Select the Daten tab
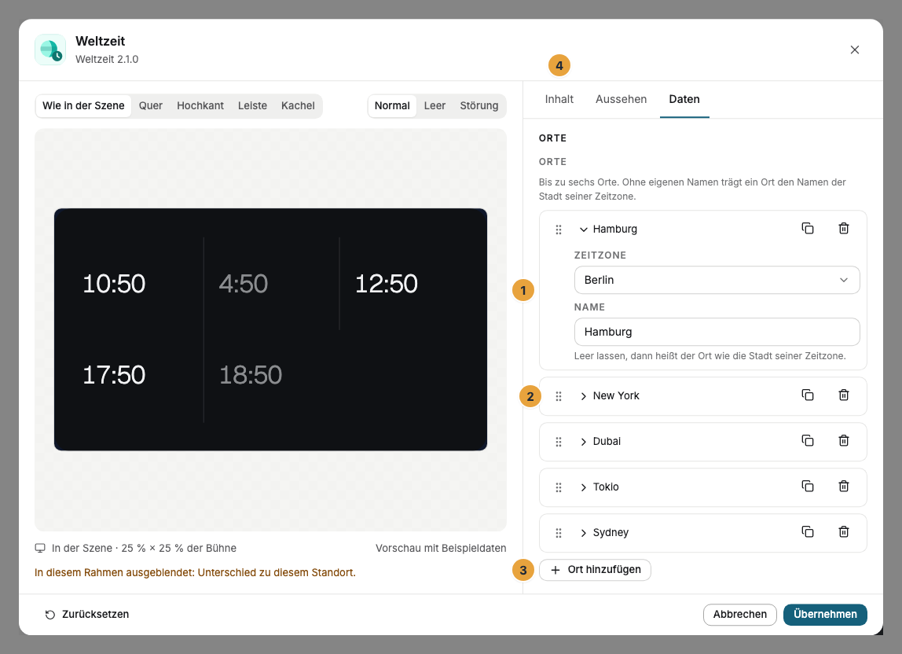The image size is (902, 654). (684, 99)
